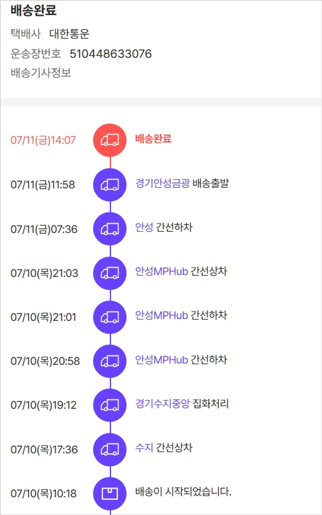This screenshot has width=322, height=515.
Task: Click truck icon beside 안성 간선하차
Action: tap(110, 229)
